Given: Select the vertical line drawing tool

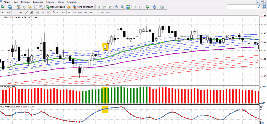Looking at the screenshot, I should coord(15,12).
